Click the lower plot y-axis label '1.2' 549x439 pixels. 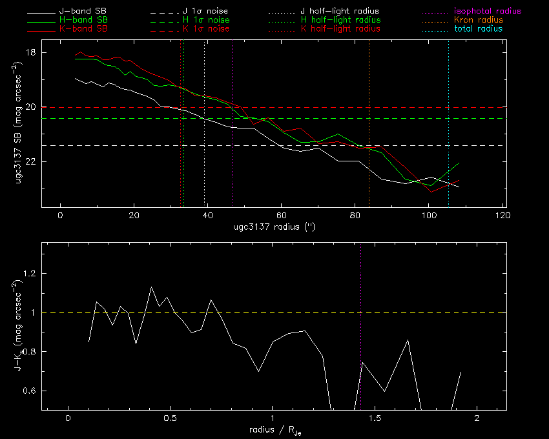[x=30, y=273]
